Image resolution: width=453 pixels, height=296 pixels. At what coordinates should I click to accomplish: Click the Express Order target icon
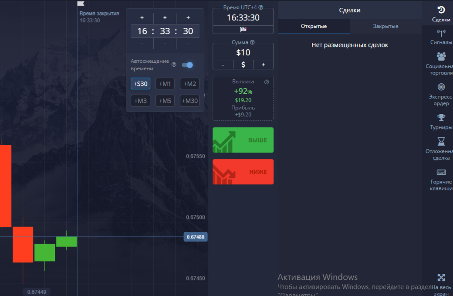pyautogui.click(x=441, y=87)
